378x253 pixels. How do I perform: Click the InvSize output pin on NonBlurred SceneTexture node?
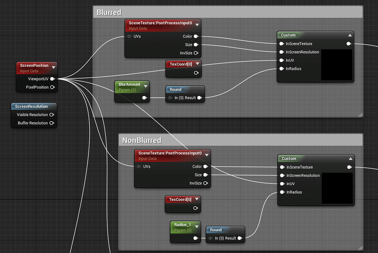coord(206,183)
